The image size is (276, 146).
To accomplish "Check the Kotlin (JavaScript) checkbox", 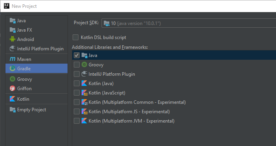I will [x=77, y=93].
